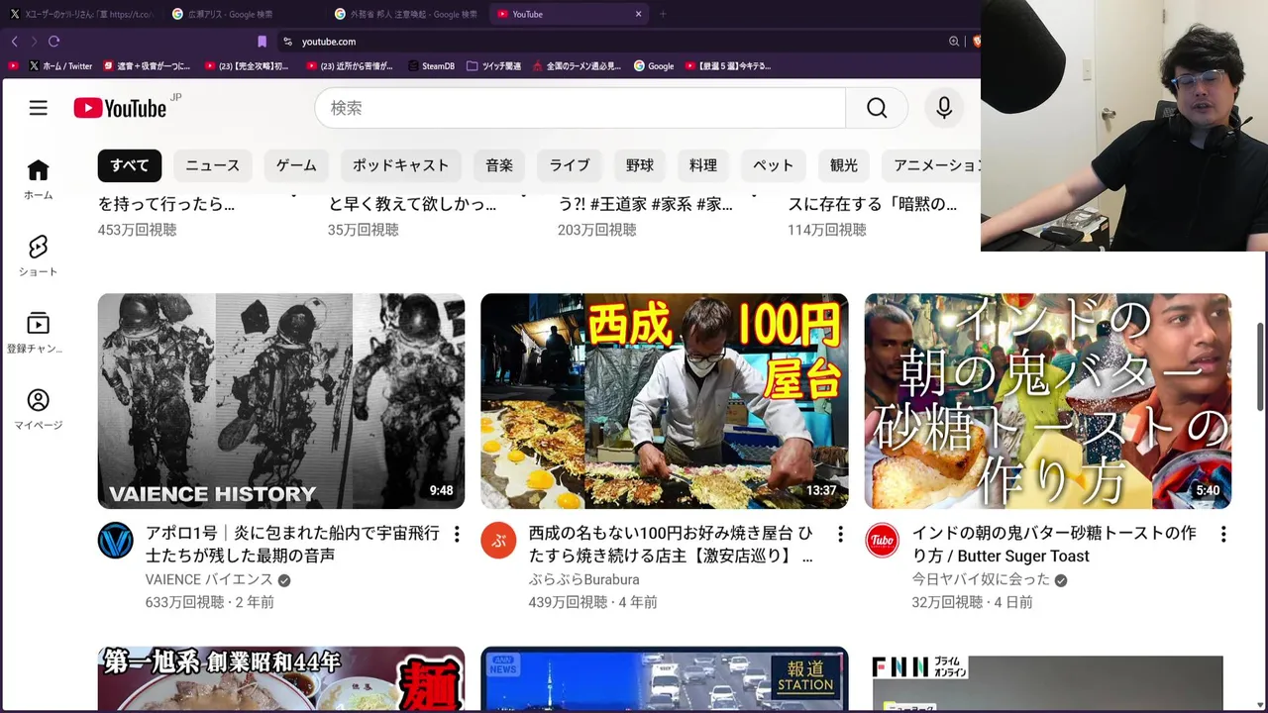The height and width of the screenshot is (713, 1268).
Task: Open ツイッチ関連 bookmark folder
Action: click(493, 66)
